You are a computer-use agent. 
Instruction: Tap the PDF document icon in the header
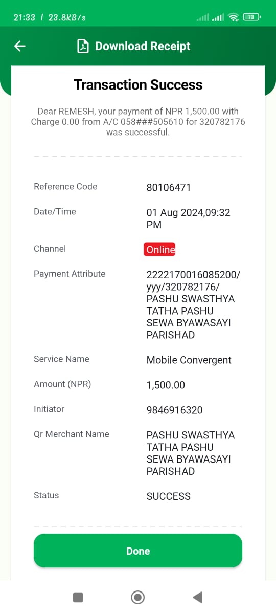coord(83,46)
